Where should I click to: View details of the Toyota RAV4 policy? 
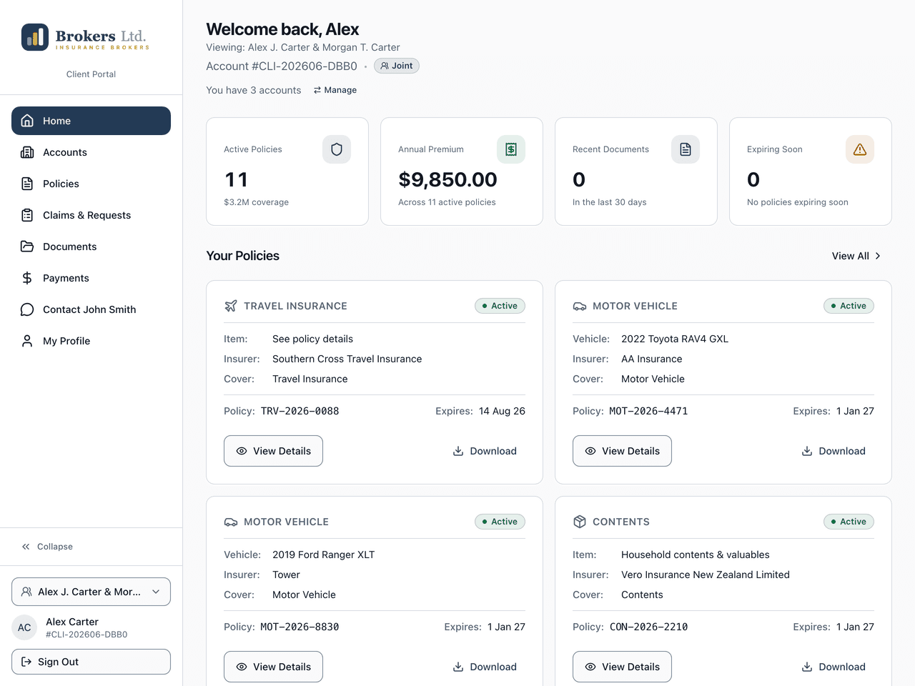(x=622, y=451)
